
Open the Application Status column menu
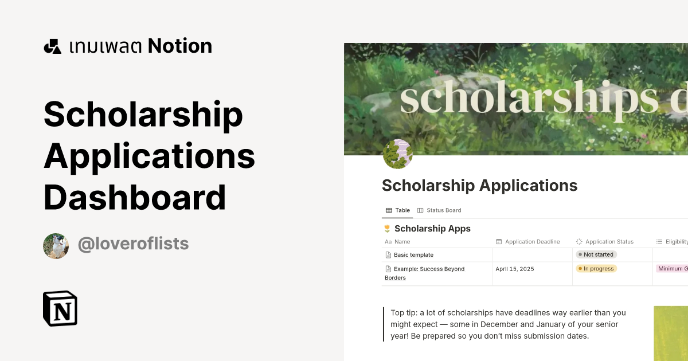point(610,241)
